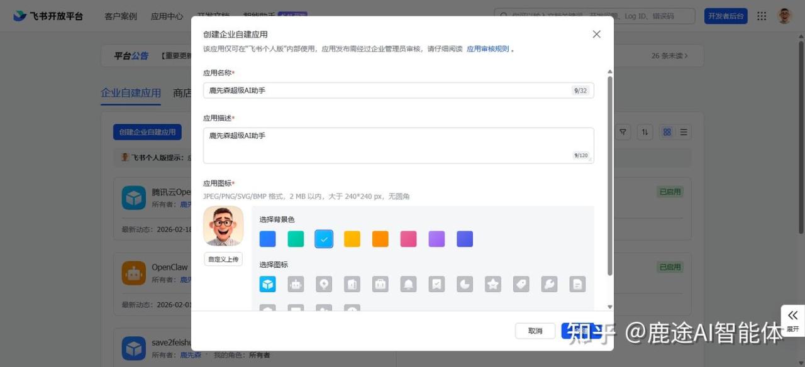This screenshot has height=367, width=805.
Task: Select the green background color
Action: click(296, 239)
